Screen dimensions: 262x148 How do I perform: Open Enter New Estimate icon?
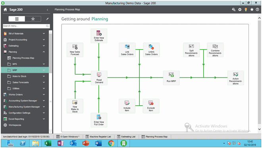[x=99, y=36]
